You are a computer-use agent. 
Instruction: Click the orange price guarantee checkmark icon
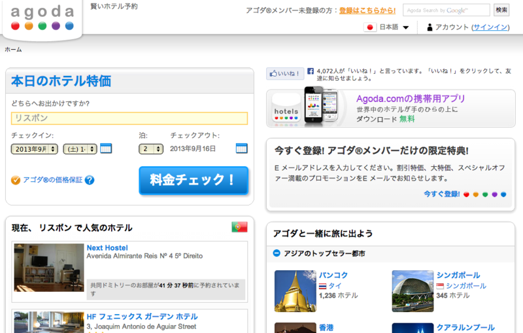point(15,180)
